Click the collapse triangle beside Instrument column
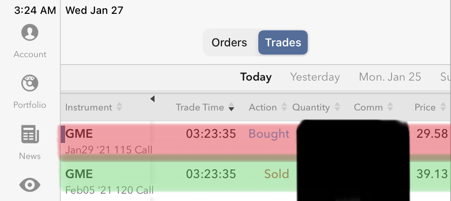Image resolution: width=451 pixels, height=201 pixels. coord(152,99)
